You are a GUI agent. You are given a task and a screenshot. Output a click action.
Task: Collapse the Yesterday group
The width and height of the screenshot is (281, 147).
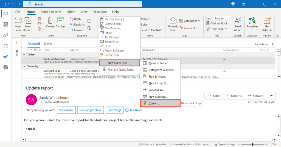coord(24,66)
